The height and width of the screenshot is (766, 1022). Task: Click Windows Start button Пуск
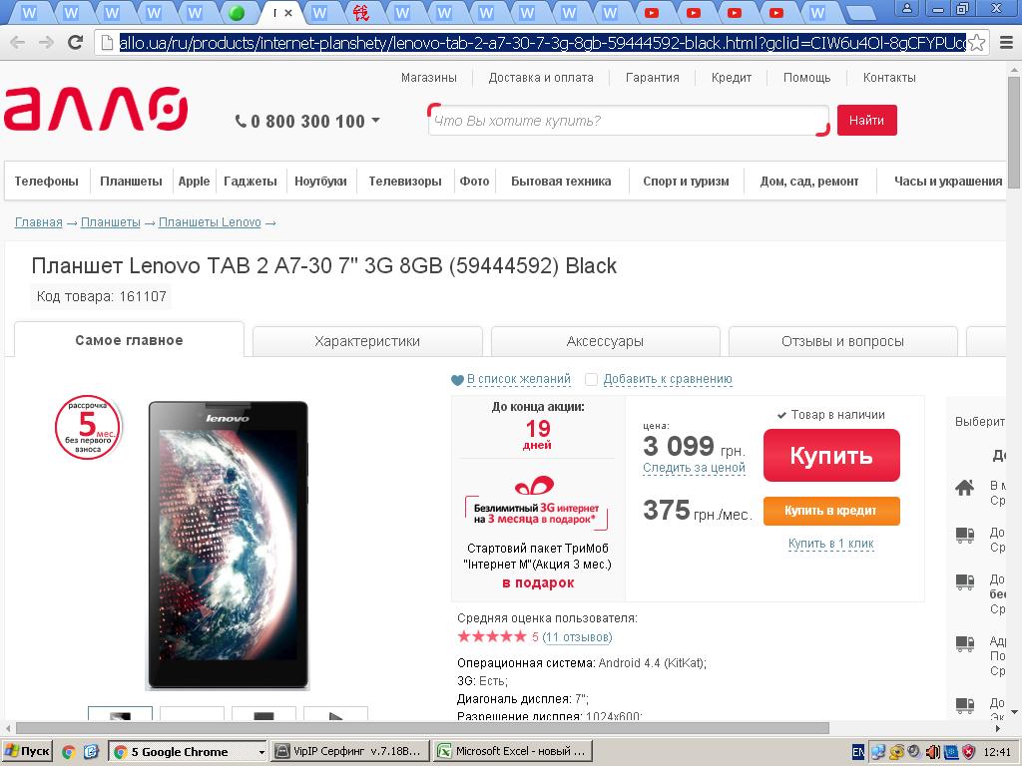click(27, 751)
